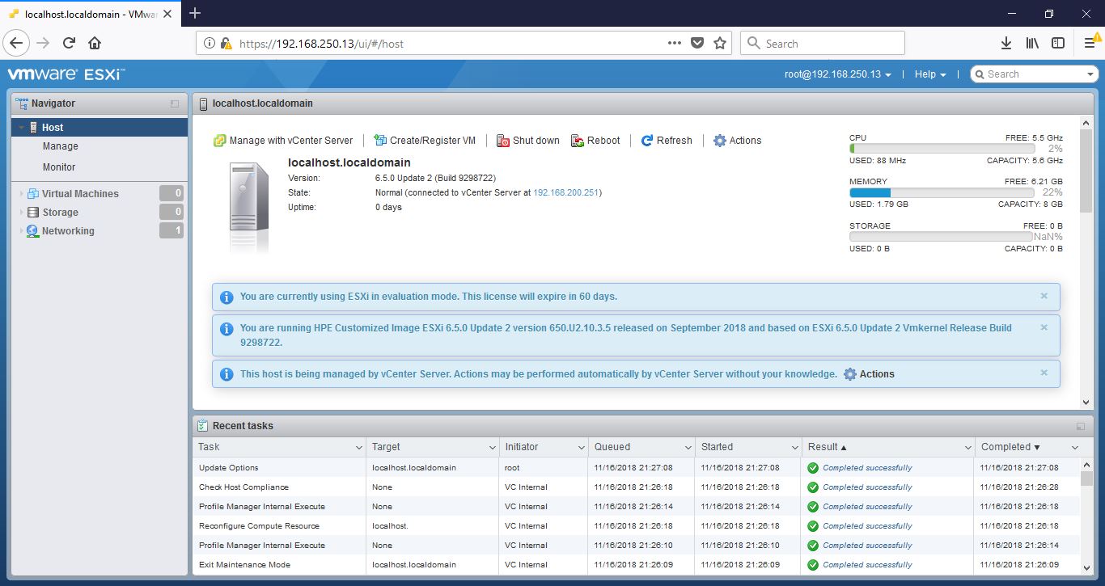Click the Manage with vCenter Server icon

pyautogui.click(x=219, y=141)
